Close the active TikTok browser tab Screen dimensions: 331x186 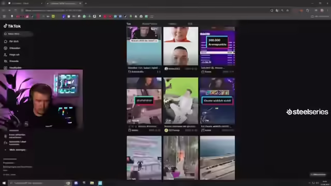pyautogui.click(x=80, y=4)
